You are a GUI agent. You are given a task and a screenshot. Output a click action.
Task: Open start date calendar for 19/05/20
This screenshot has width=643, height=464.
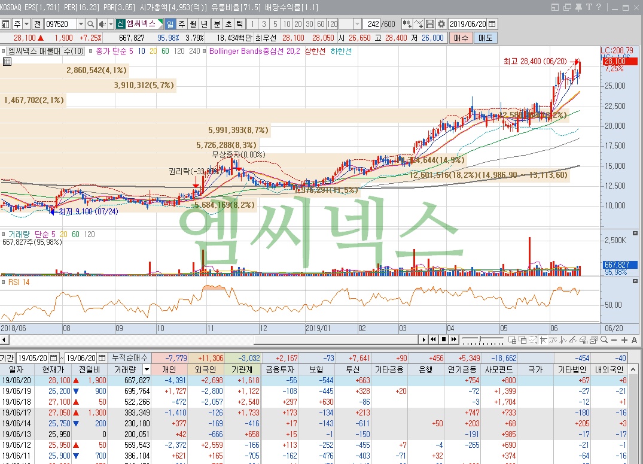coord(54,358)
